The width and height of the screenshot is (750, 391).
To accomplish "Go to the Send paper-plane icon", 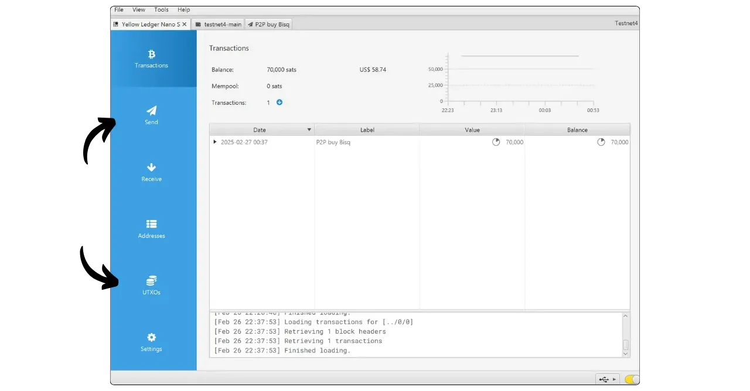I will pyautogui.click(x=151, y=111).
